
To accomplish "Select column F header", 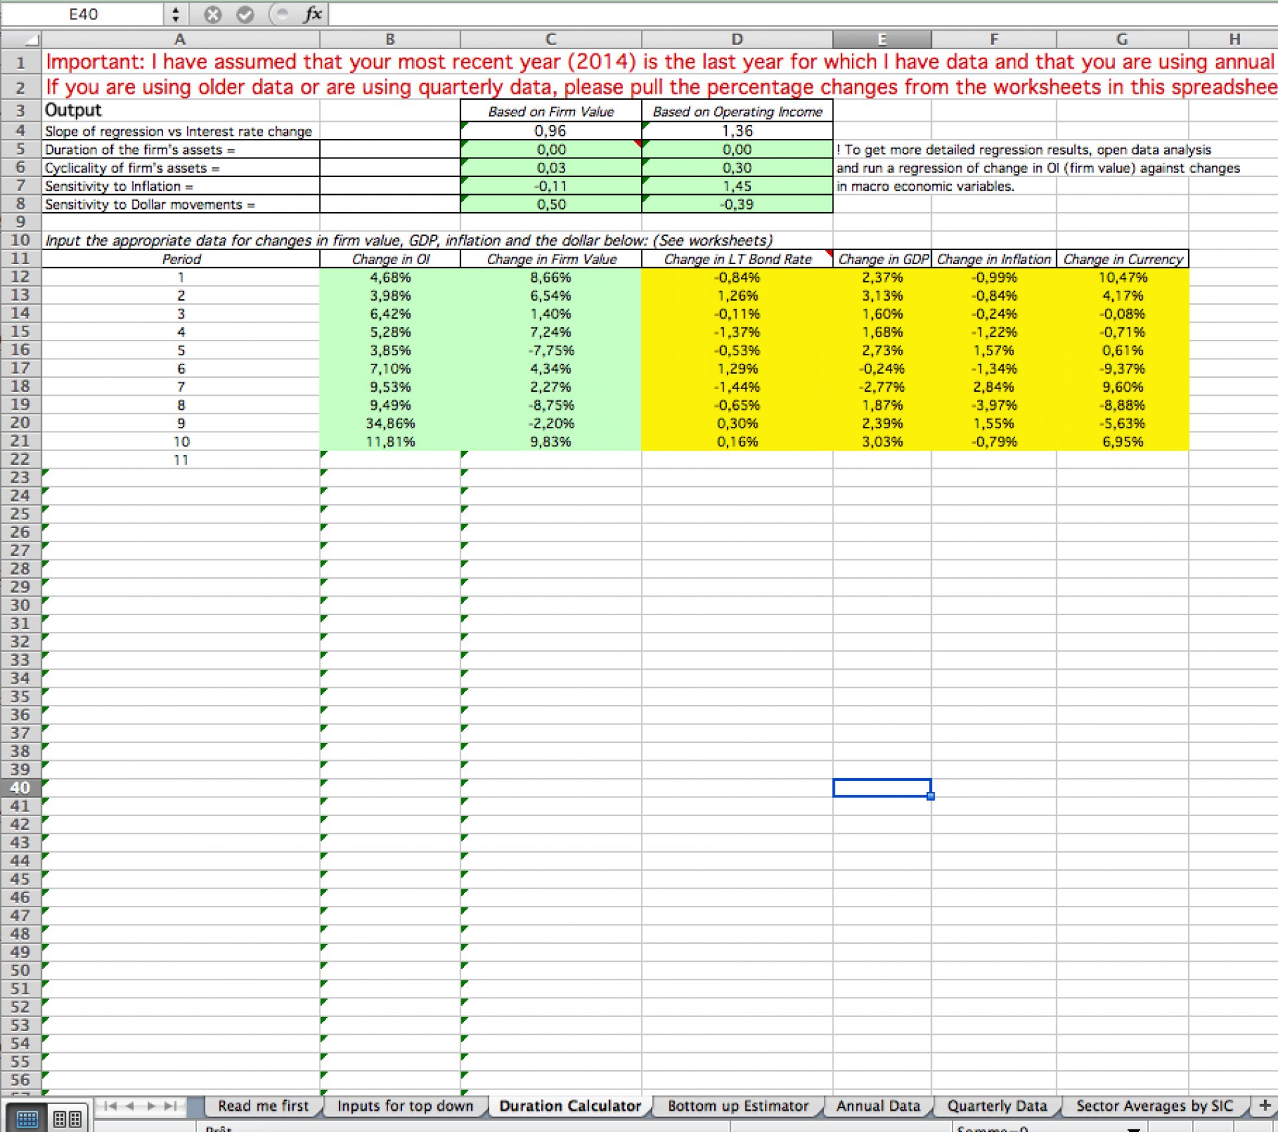I will coord(994,39).
